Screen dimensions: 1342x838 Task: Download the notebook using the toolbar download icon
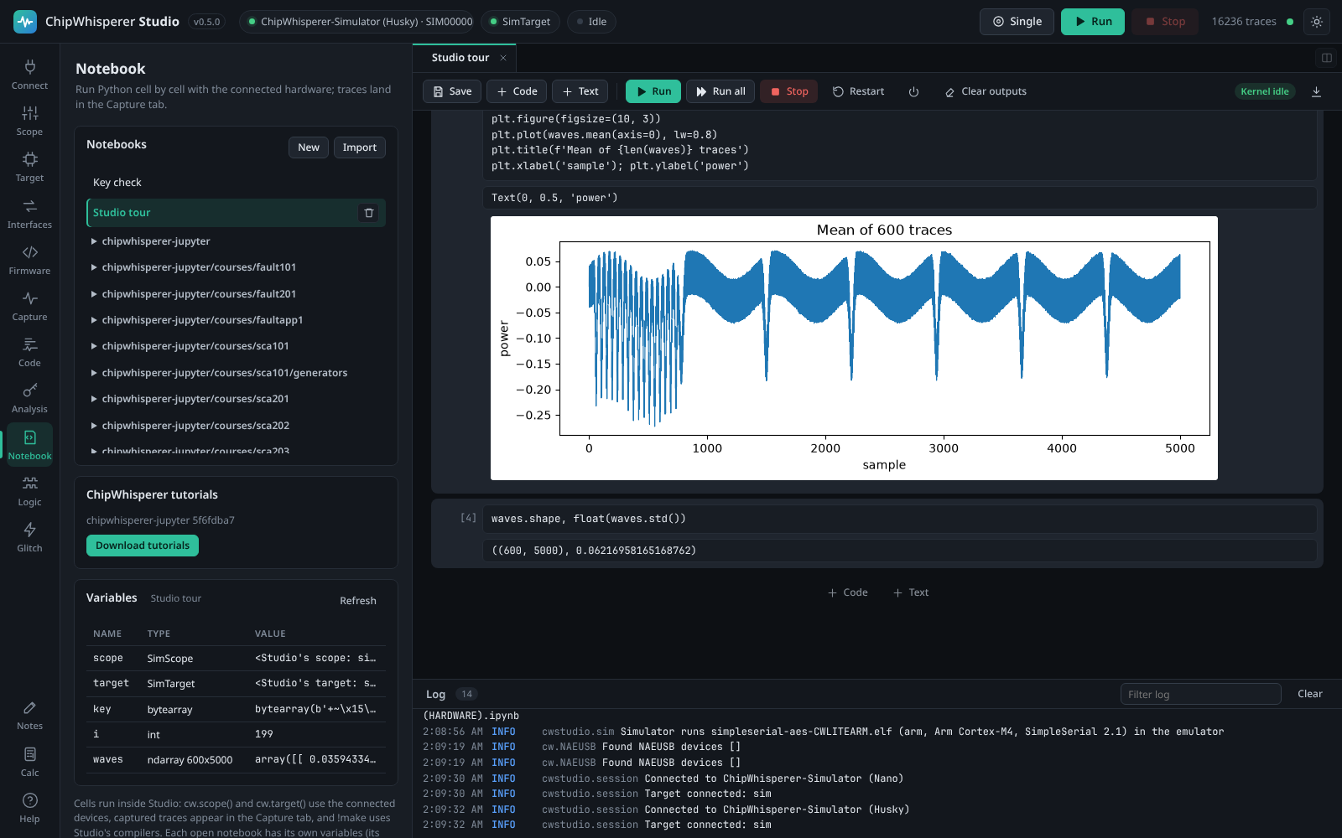tap(1316, 91)
